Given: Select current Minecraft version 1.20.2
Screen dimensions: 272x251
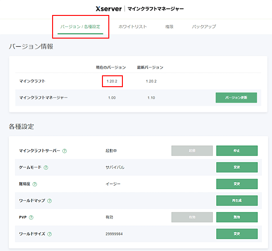Looking at the screenshot, I should click(112, 81).
